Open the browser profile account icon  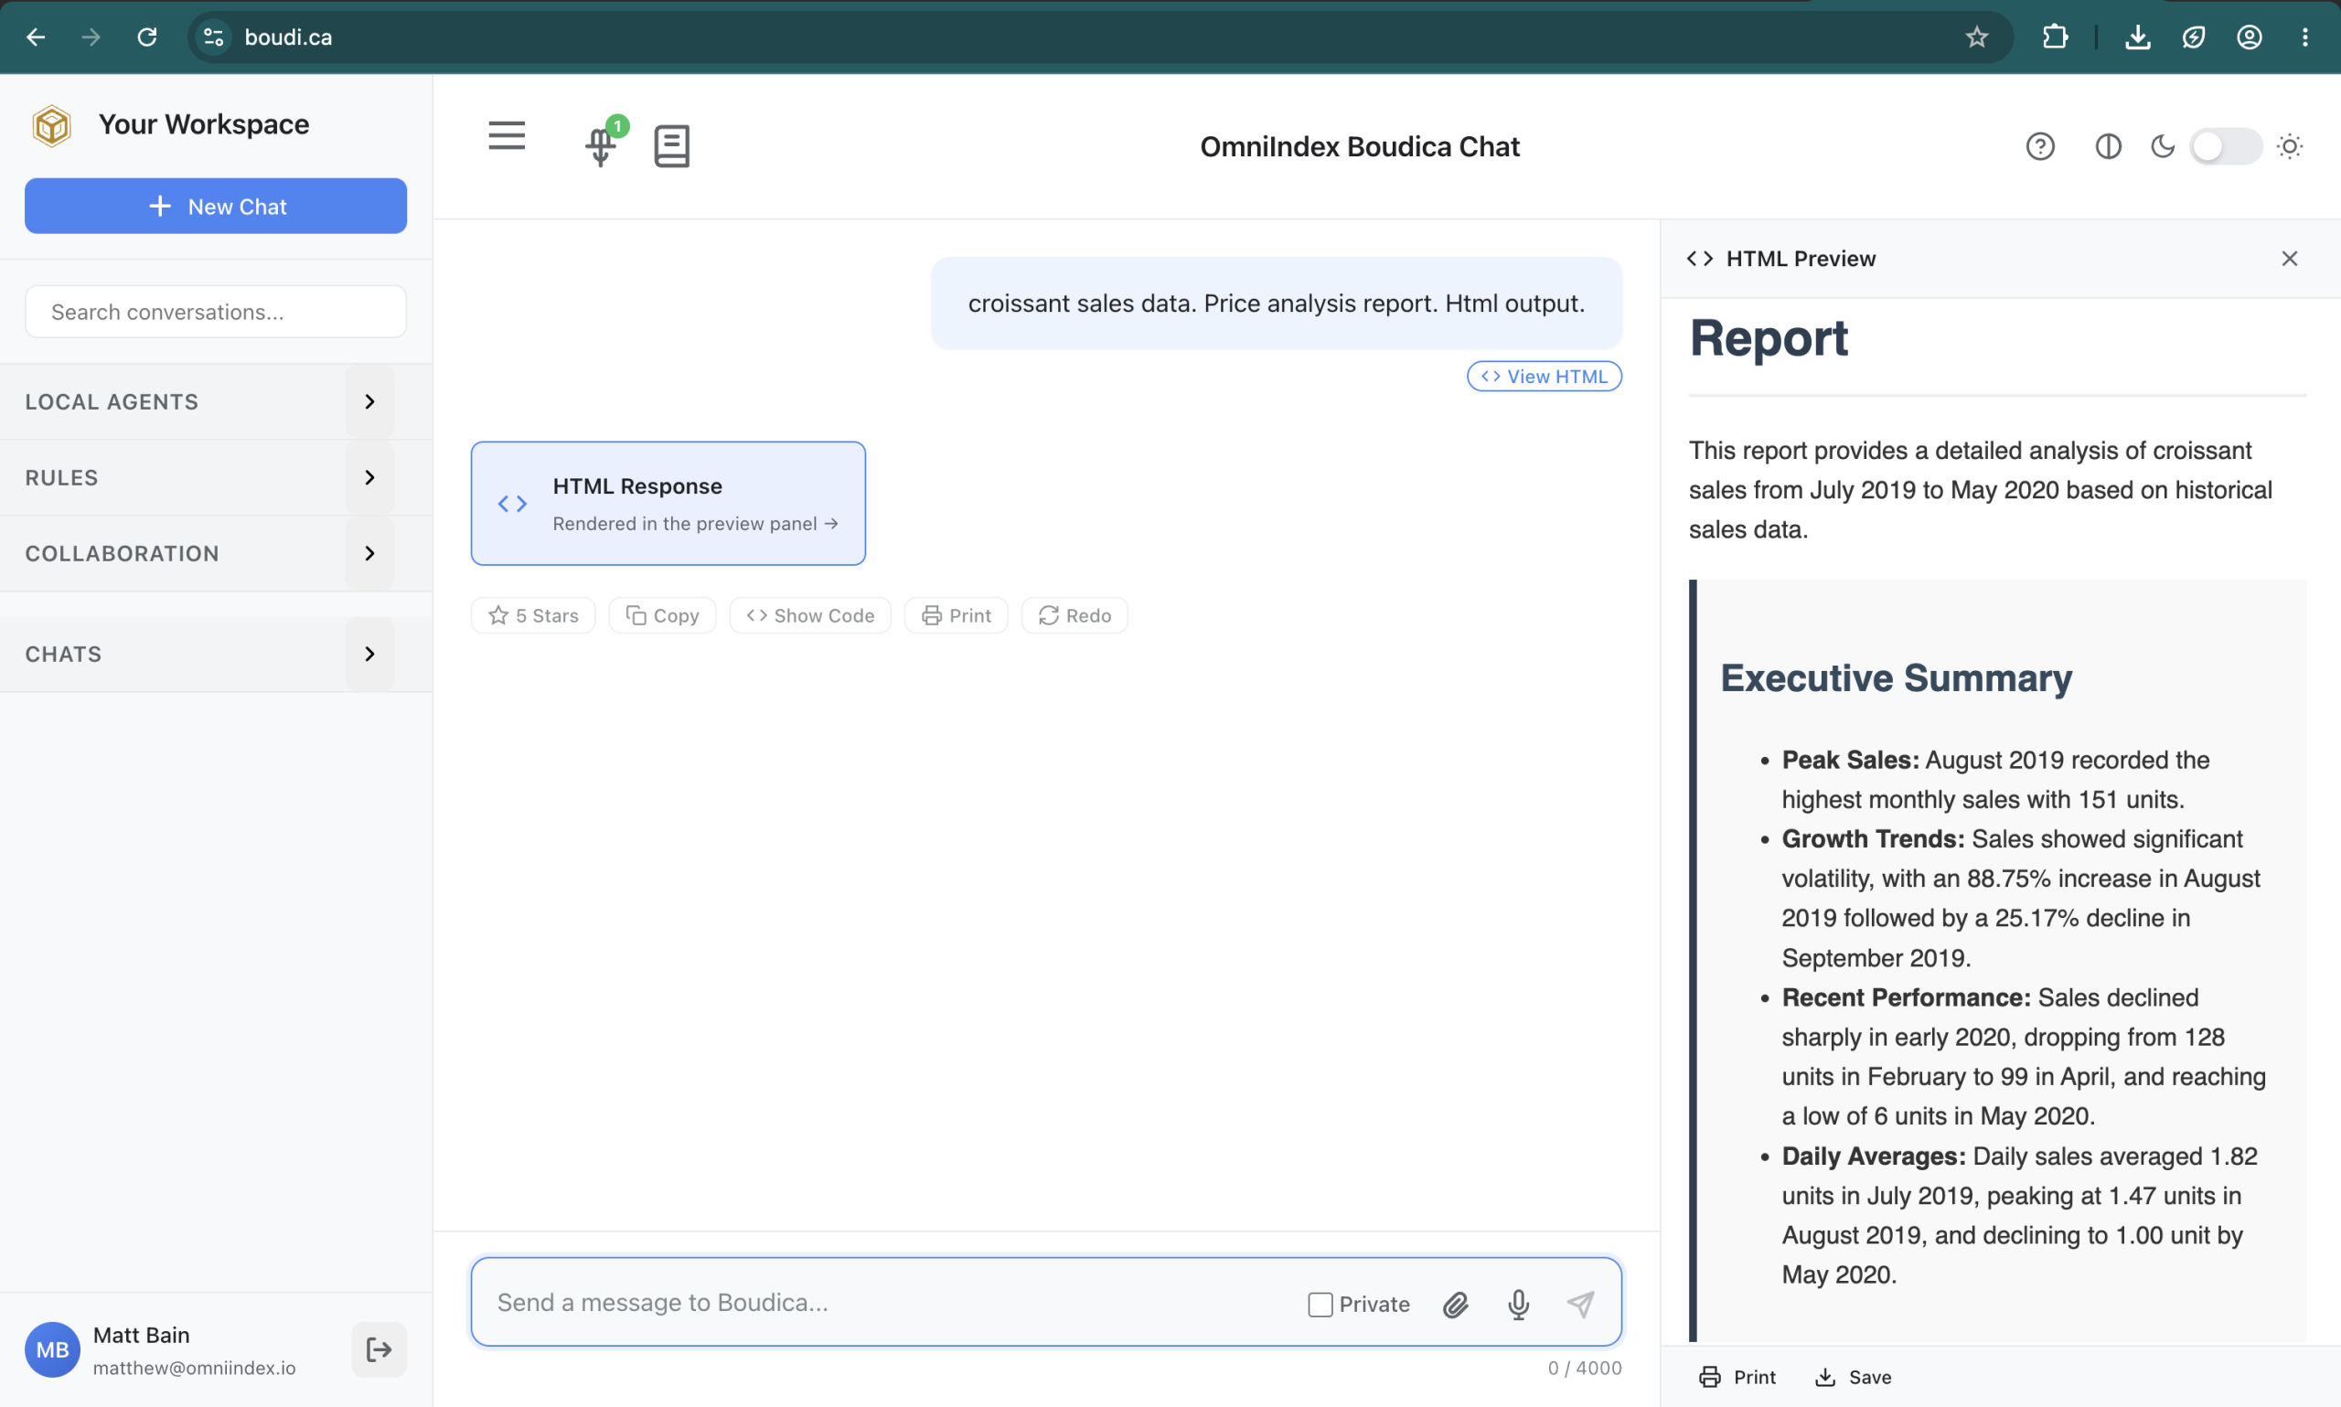[x=2250, y=37]
